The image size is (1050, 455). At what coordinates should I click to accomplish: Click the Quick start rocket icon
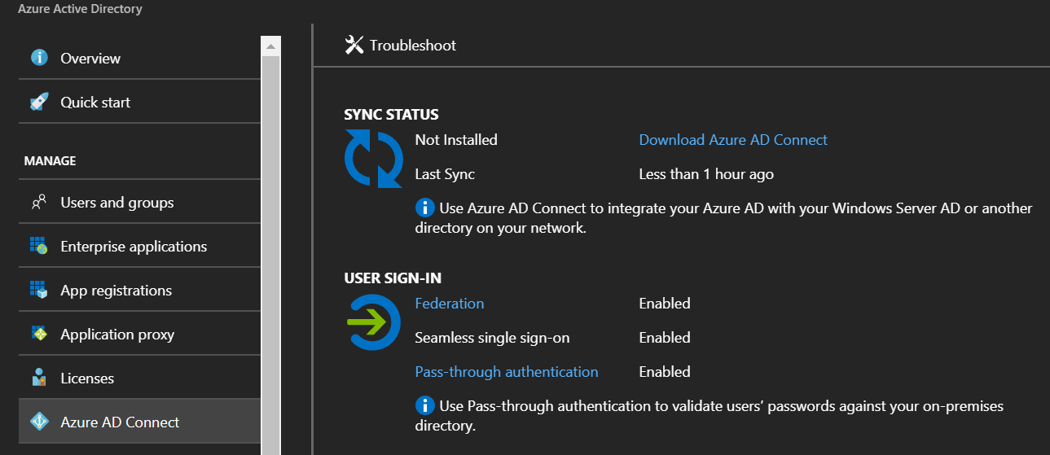[38, 102]
